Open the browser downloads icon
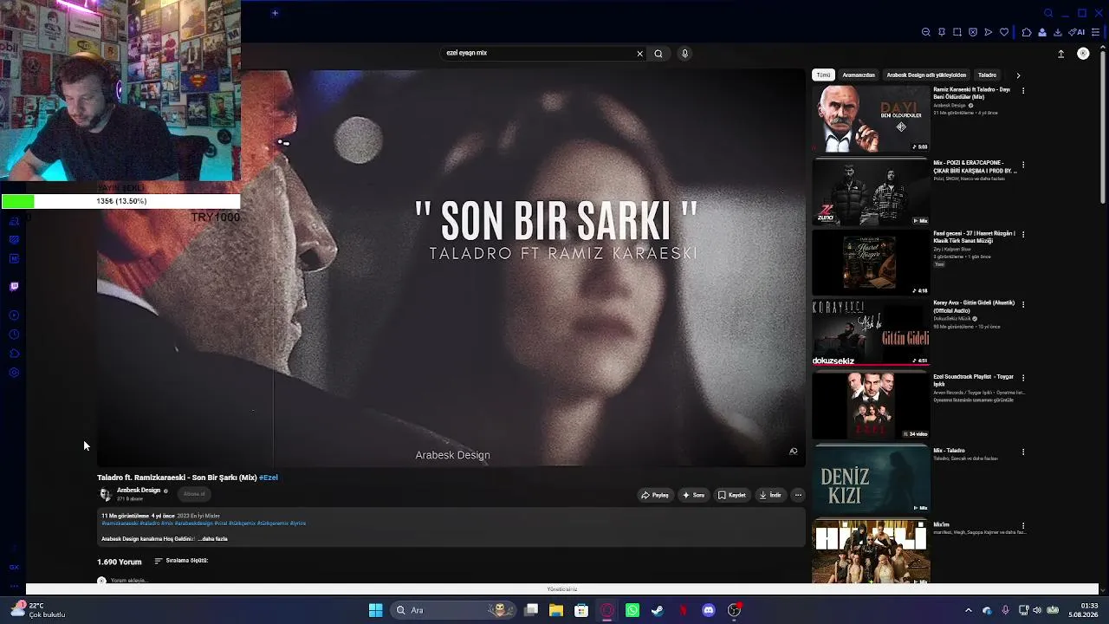 pyautogui.click(x=1058, y=32)
